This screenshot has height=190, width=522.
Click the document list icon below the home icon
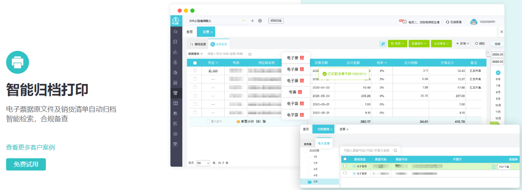click(x=175, y=42)
